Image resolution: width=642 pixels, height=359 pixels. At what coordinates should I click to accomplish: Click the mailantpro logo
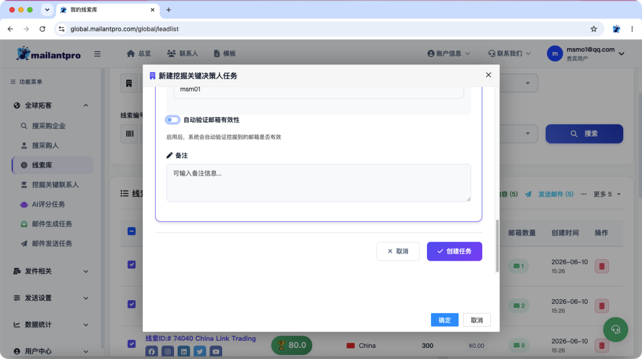click(x=49, y=54)
